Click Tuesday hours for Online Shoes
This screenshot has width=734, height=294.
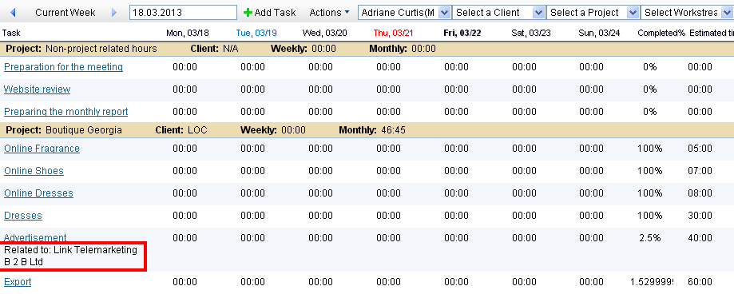tap(252, 171)
